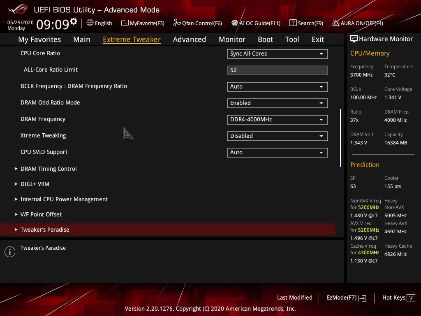Click the Qfan Control fan icon
Screen dimensions: 421x316
(x=177, y=23)
